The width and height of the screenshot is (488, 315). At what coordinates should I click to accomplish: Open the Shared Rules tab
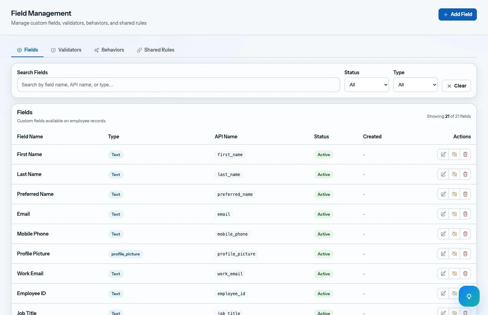(x=156, y=50)
